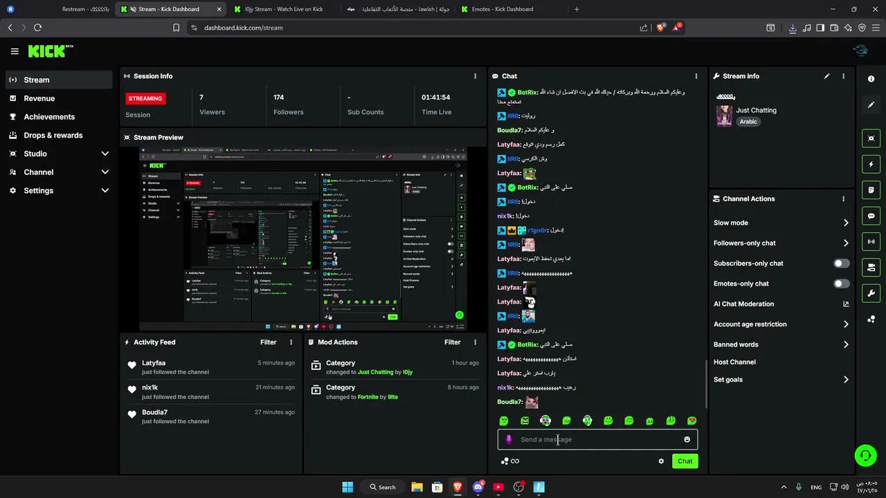Open Set goals options
886x498 pixels.
(781, 380)
